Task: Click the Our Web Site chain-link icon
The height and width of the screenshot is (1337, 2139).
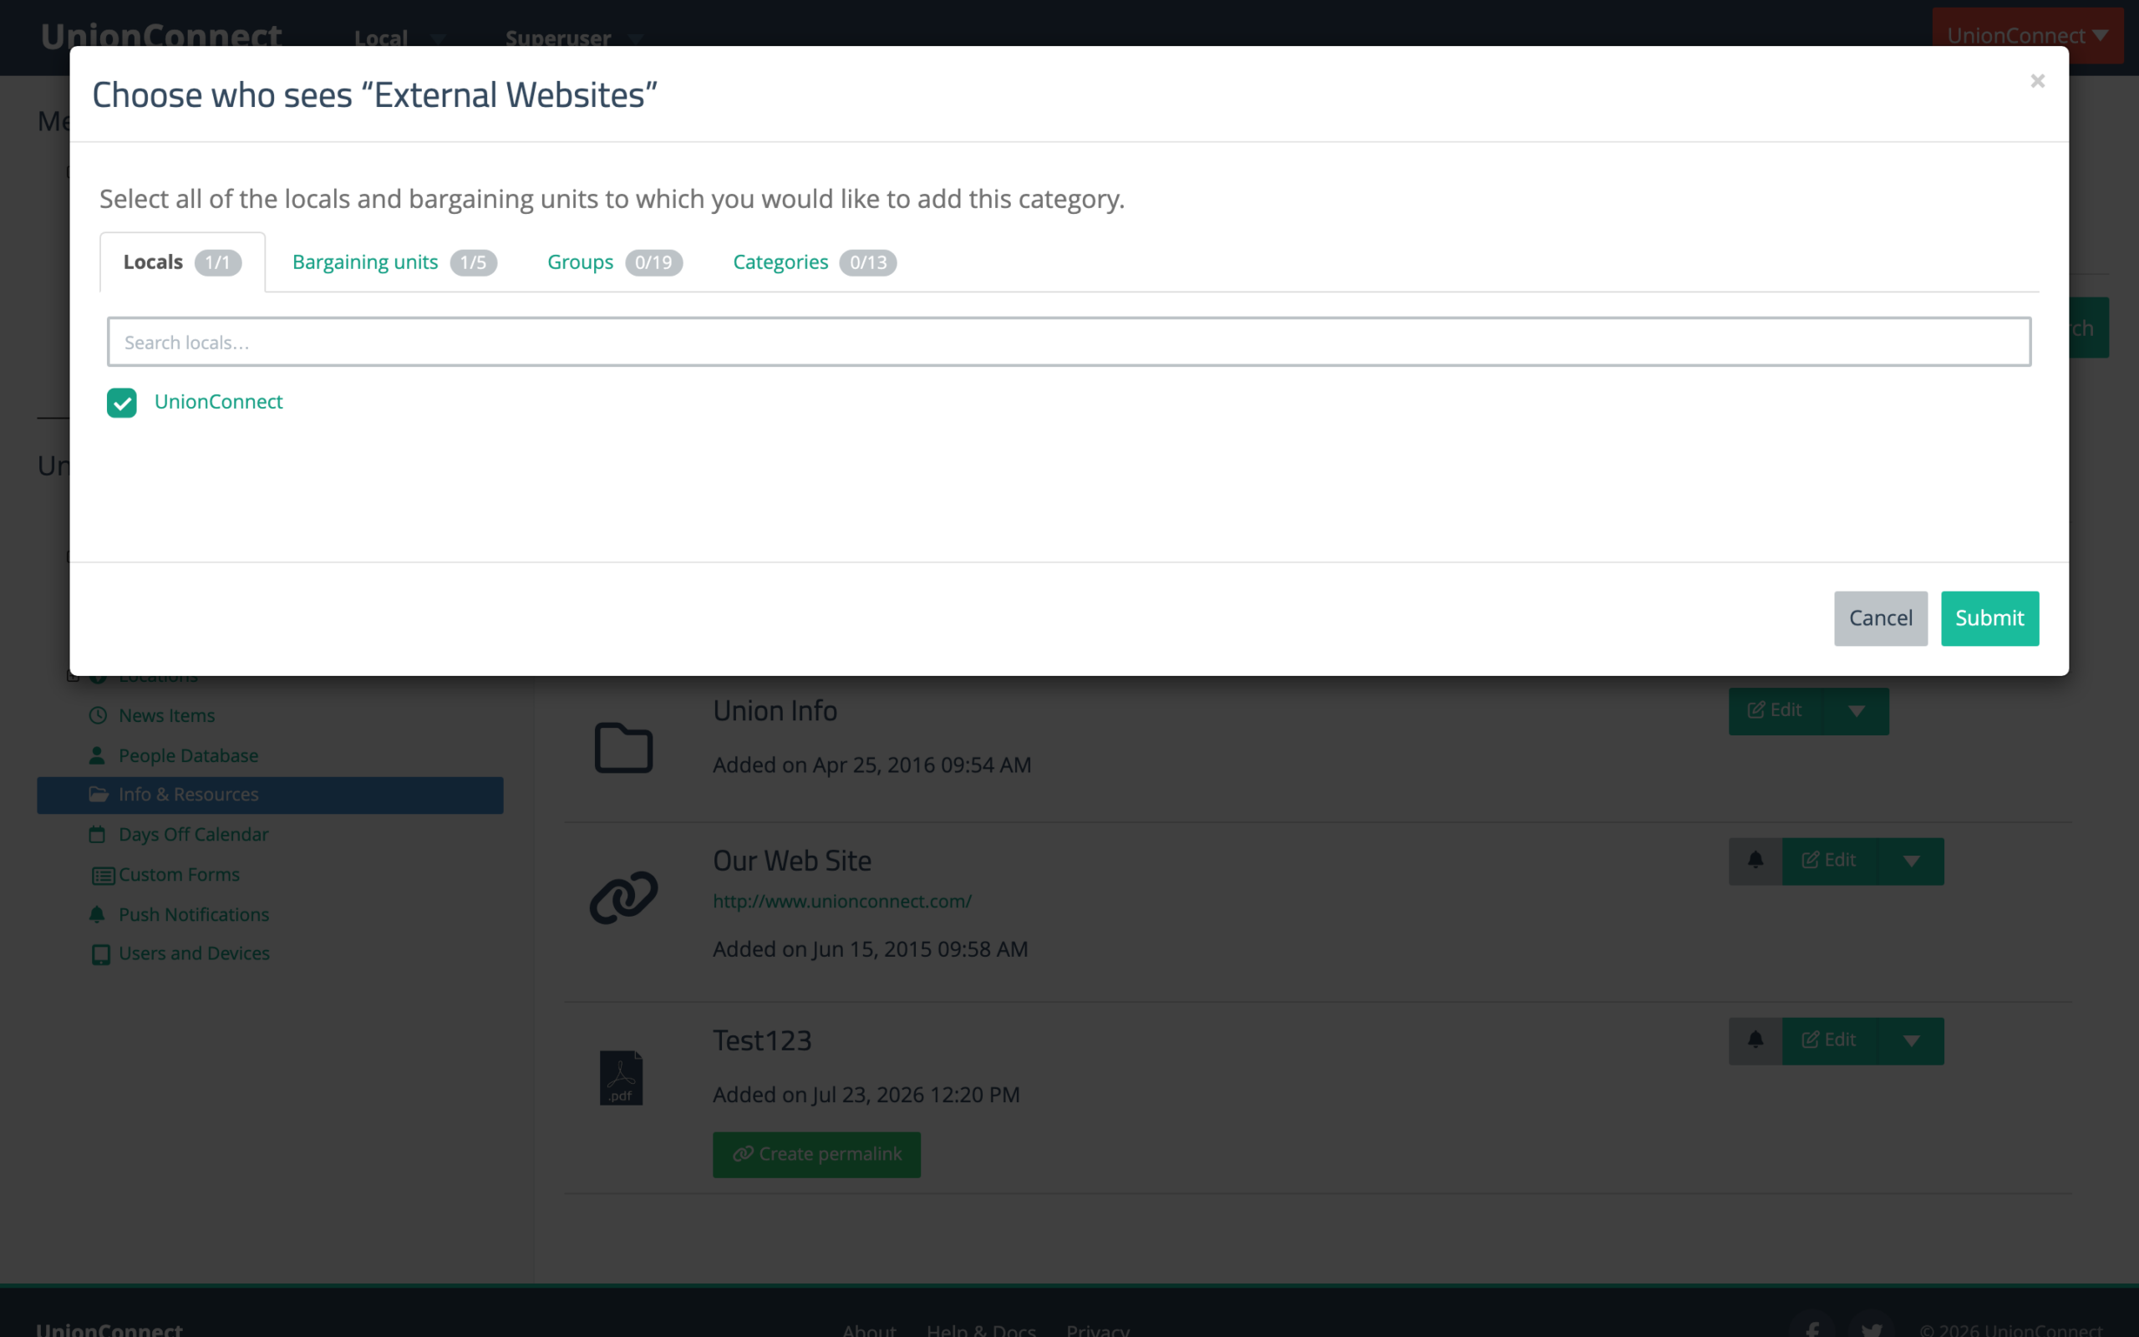Action: tap(624, 897)
